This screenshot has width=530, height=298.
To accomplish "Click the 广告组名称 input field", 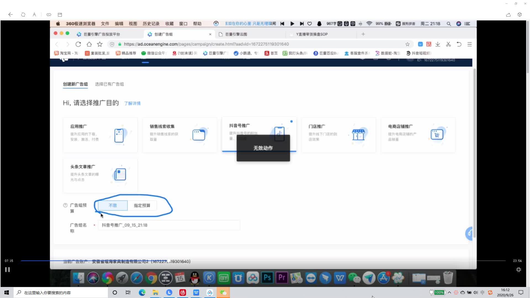I will point(169,225).
